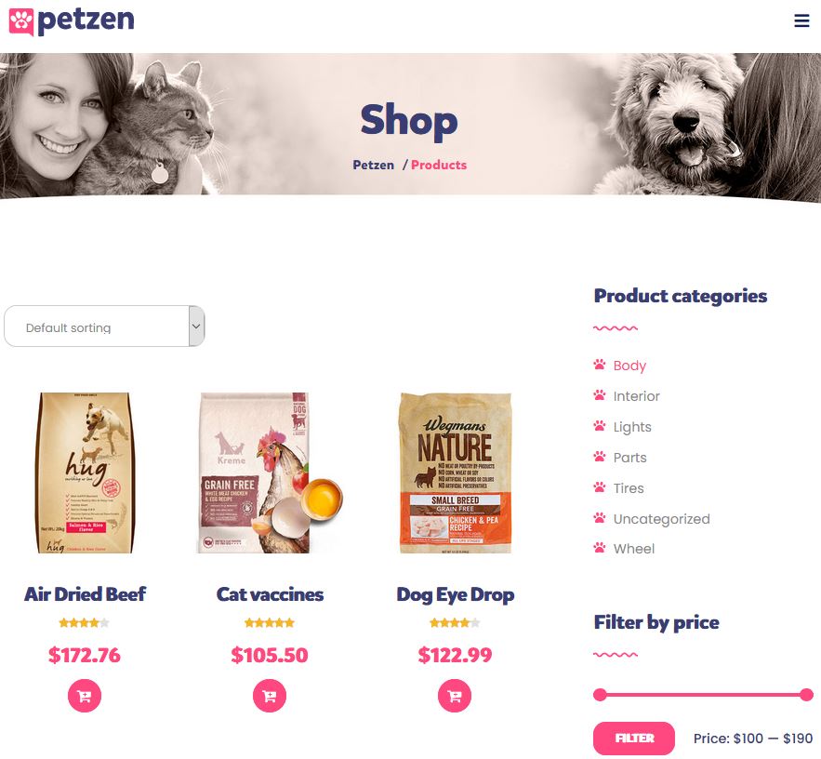Click the sorting dropdown arrow
Viewport: 821px width, 759px height.
[x=196, y=326]
